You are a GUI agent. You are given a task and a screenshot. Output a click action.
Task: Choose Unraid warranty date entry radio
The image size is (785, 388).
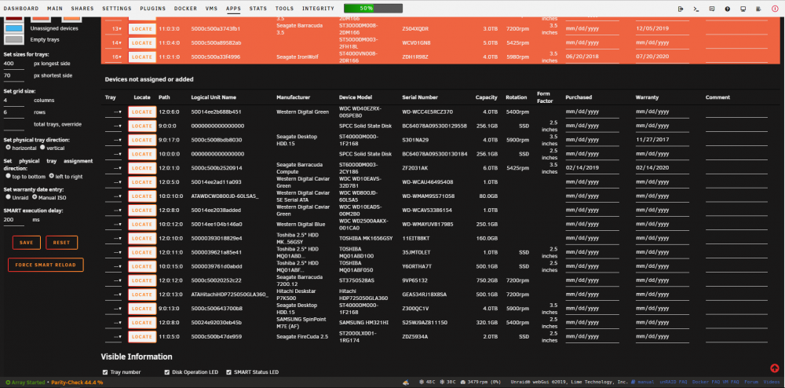[x=8, y=197]
